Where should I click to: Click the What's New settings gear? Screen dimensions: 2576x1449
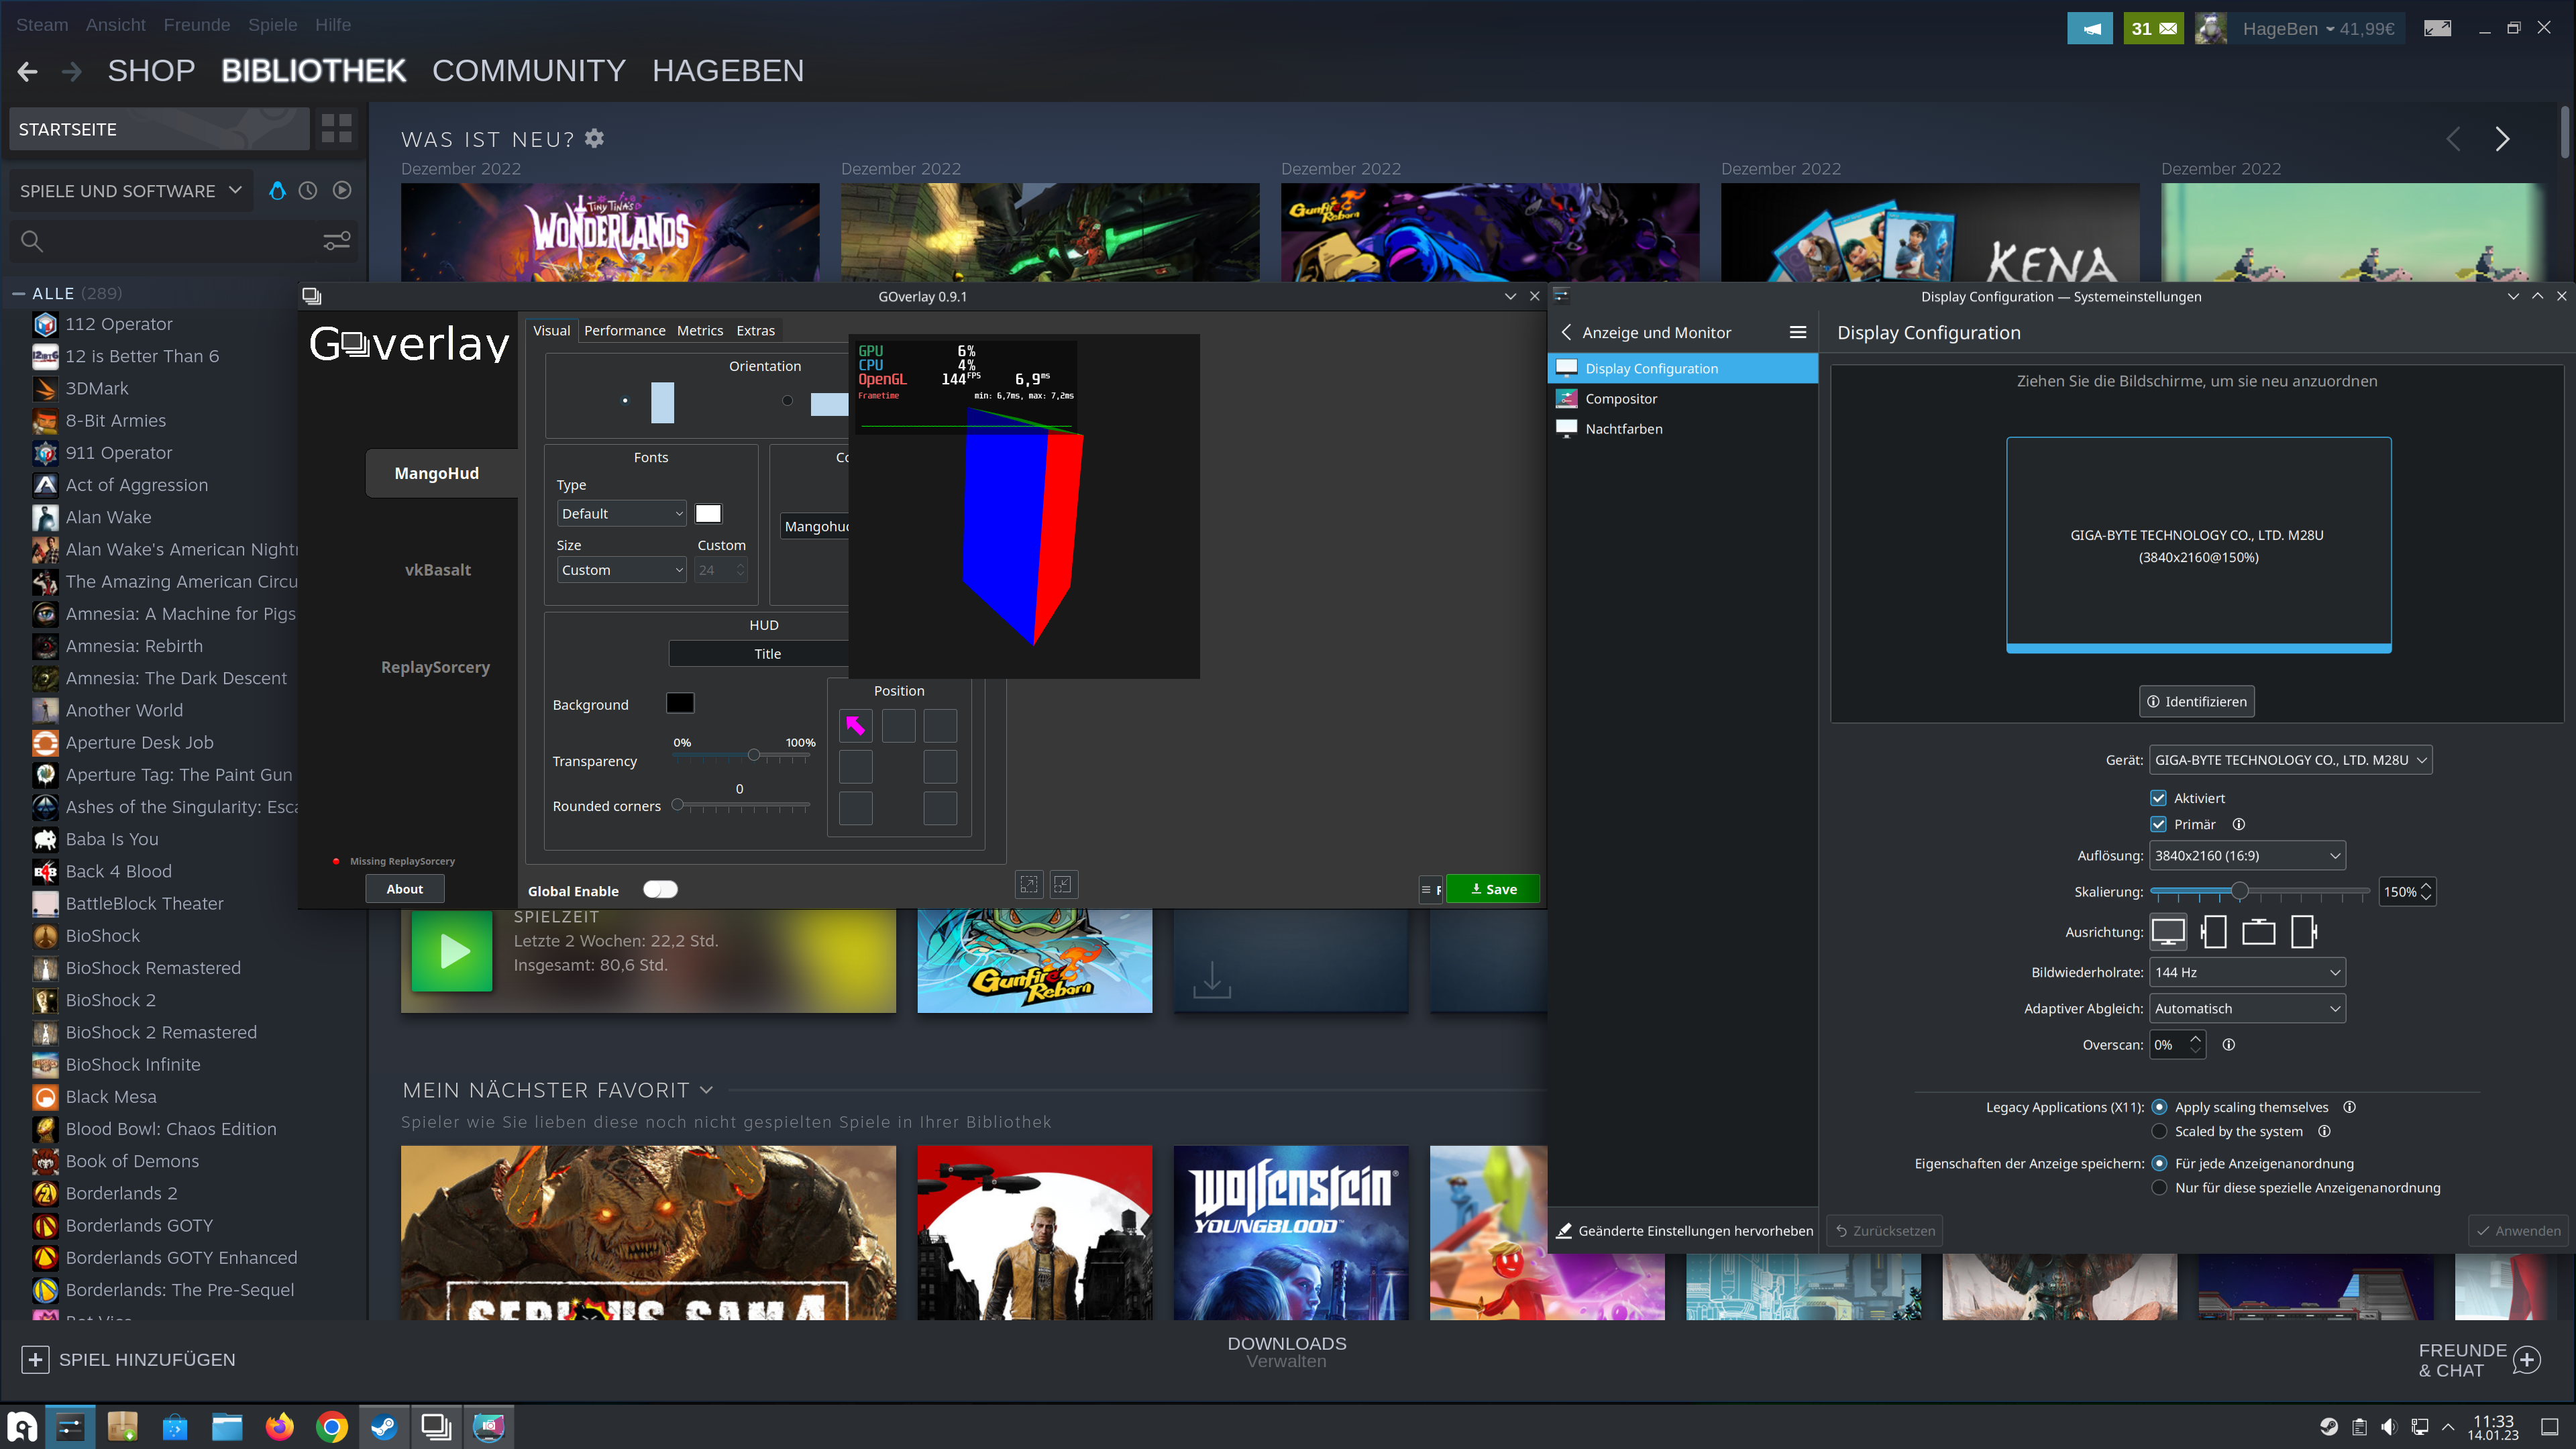(x=594, y=138)
